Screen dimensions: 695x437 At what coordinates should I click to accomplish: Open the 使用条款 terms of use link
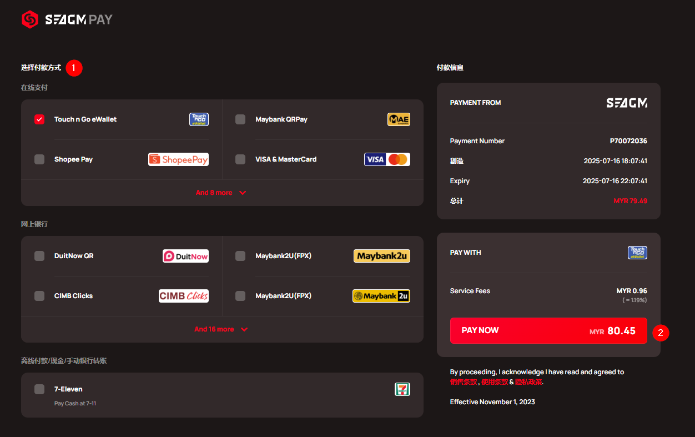point(494,382)
